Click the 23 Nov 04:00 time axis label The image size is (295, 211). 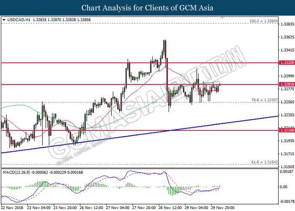[x=39, y=208]
